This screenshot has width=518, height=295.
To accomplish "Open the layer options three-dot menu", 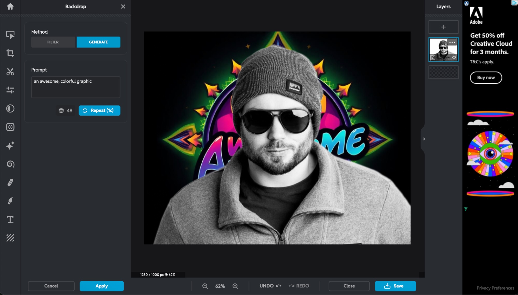I will pos(452,42).
